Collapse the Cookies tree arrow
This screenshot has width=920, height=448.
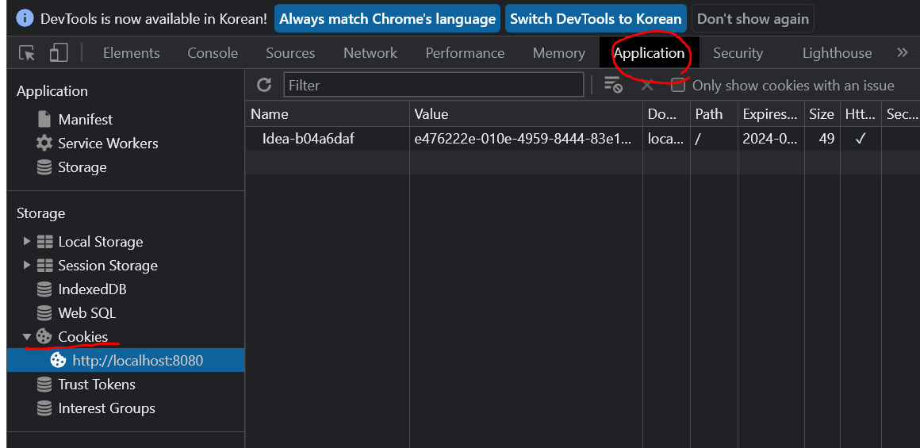(26, 336)
